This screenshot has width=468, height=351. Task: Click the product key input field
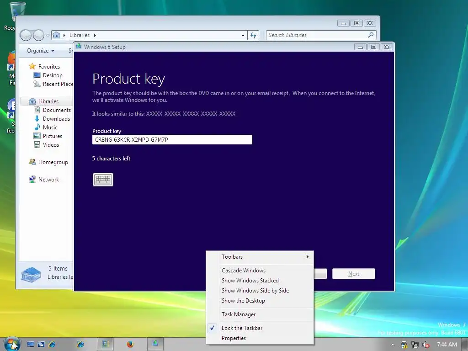tap(172, 140)
